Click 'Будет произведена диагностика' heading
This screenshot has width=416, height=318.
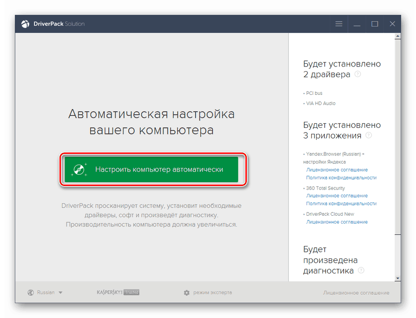[x=330, y=260]
